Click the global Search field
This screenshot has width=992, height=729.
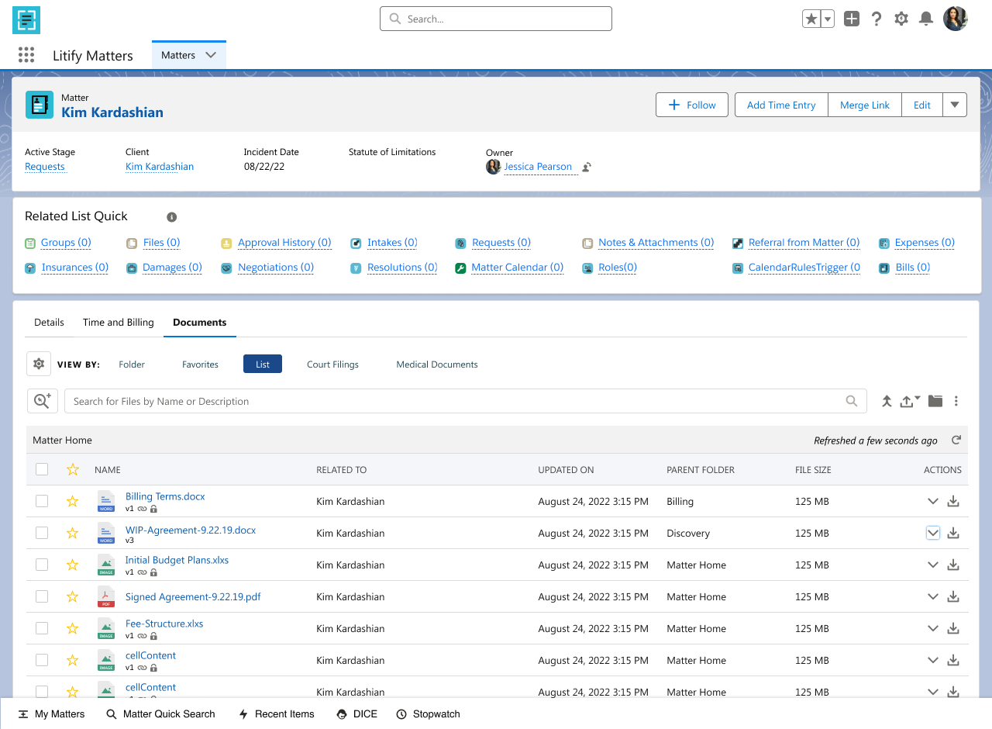(496, 19)
